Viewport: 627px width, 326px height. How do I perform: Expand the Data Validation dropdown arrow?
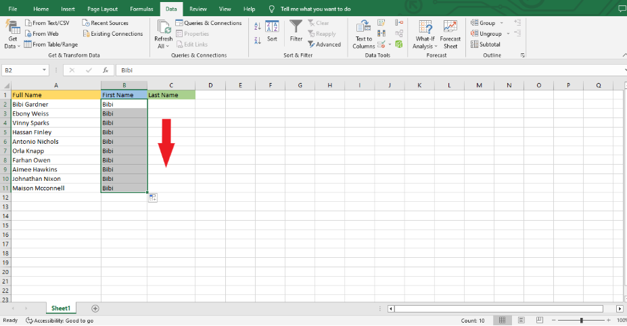(390, 45)
